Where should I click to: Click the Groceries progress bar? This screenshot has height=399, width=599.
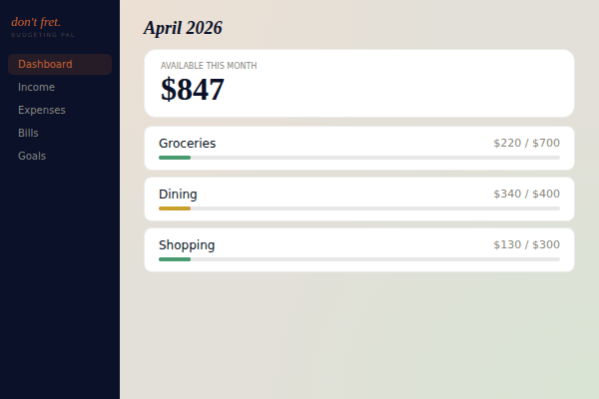tap(358, 158)
